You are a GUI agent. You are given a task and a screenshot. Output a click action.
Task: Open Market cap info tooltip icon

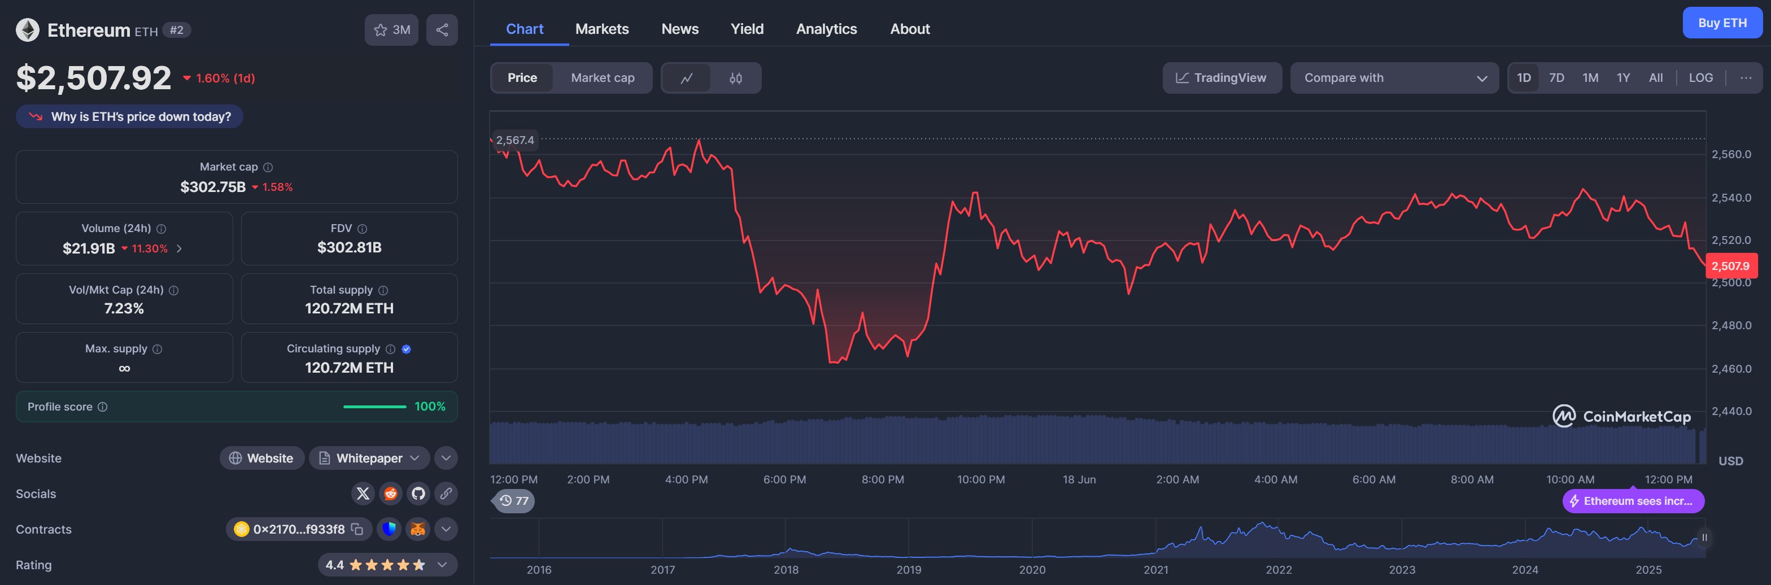tap(268, 167)
